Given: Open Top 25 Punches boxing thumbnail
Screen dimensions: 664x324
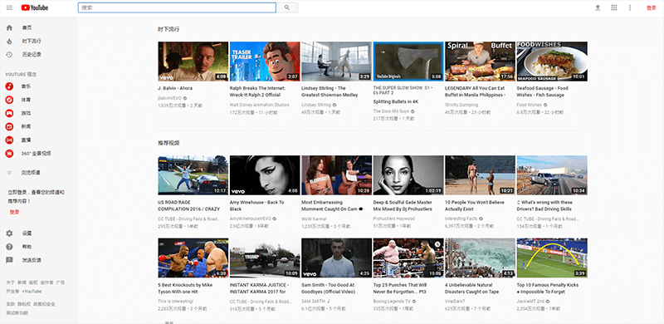Looking at the screenshot, I should (408, 258).
